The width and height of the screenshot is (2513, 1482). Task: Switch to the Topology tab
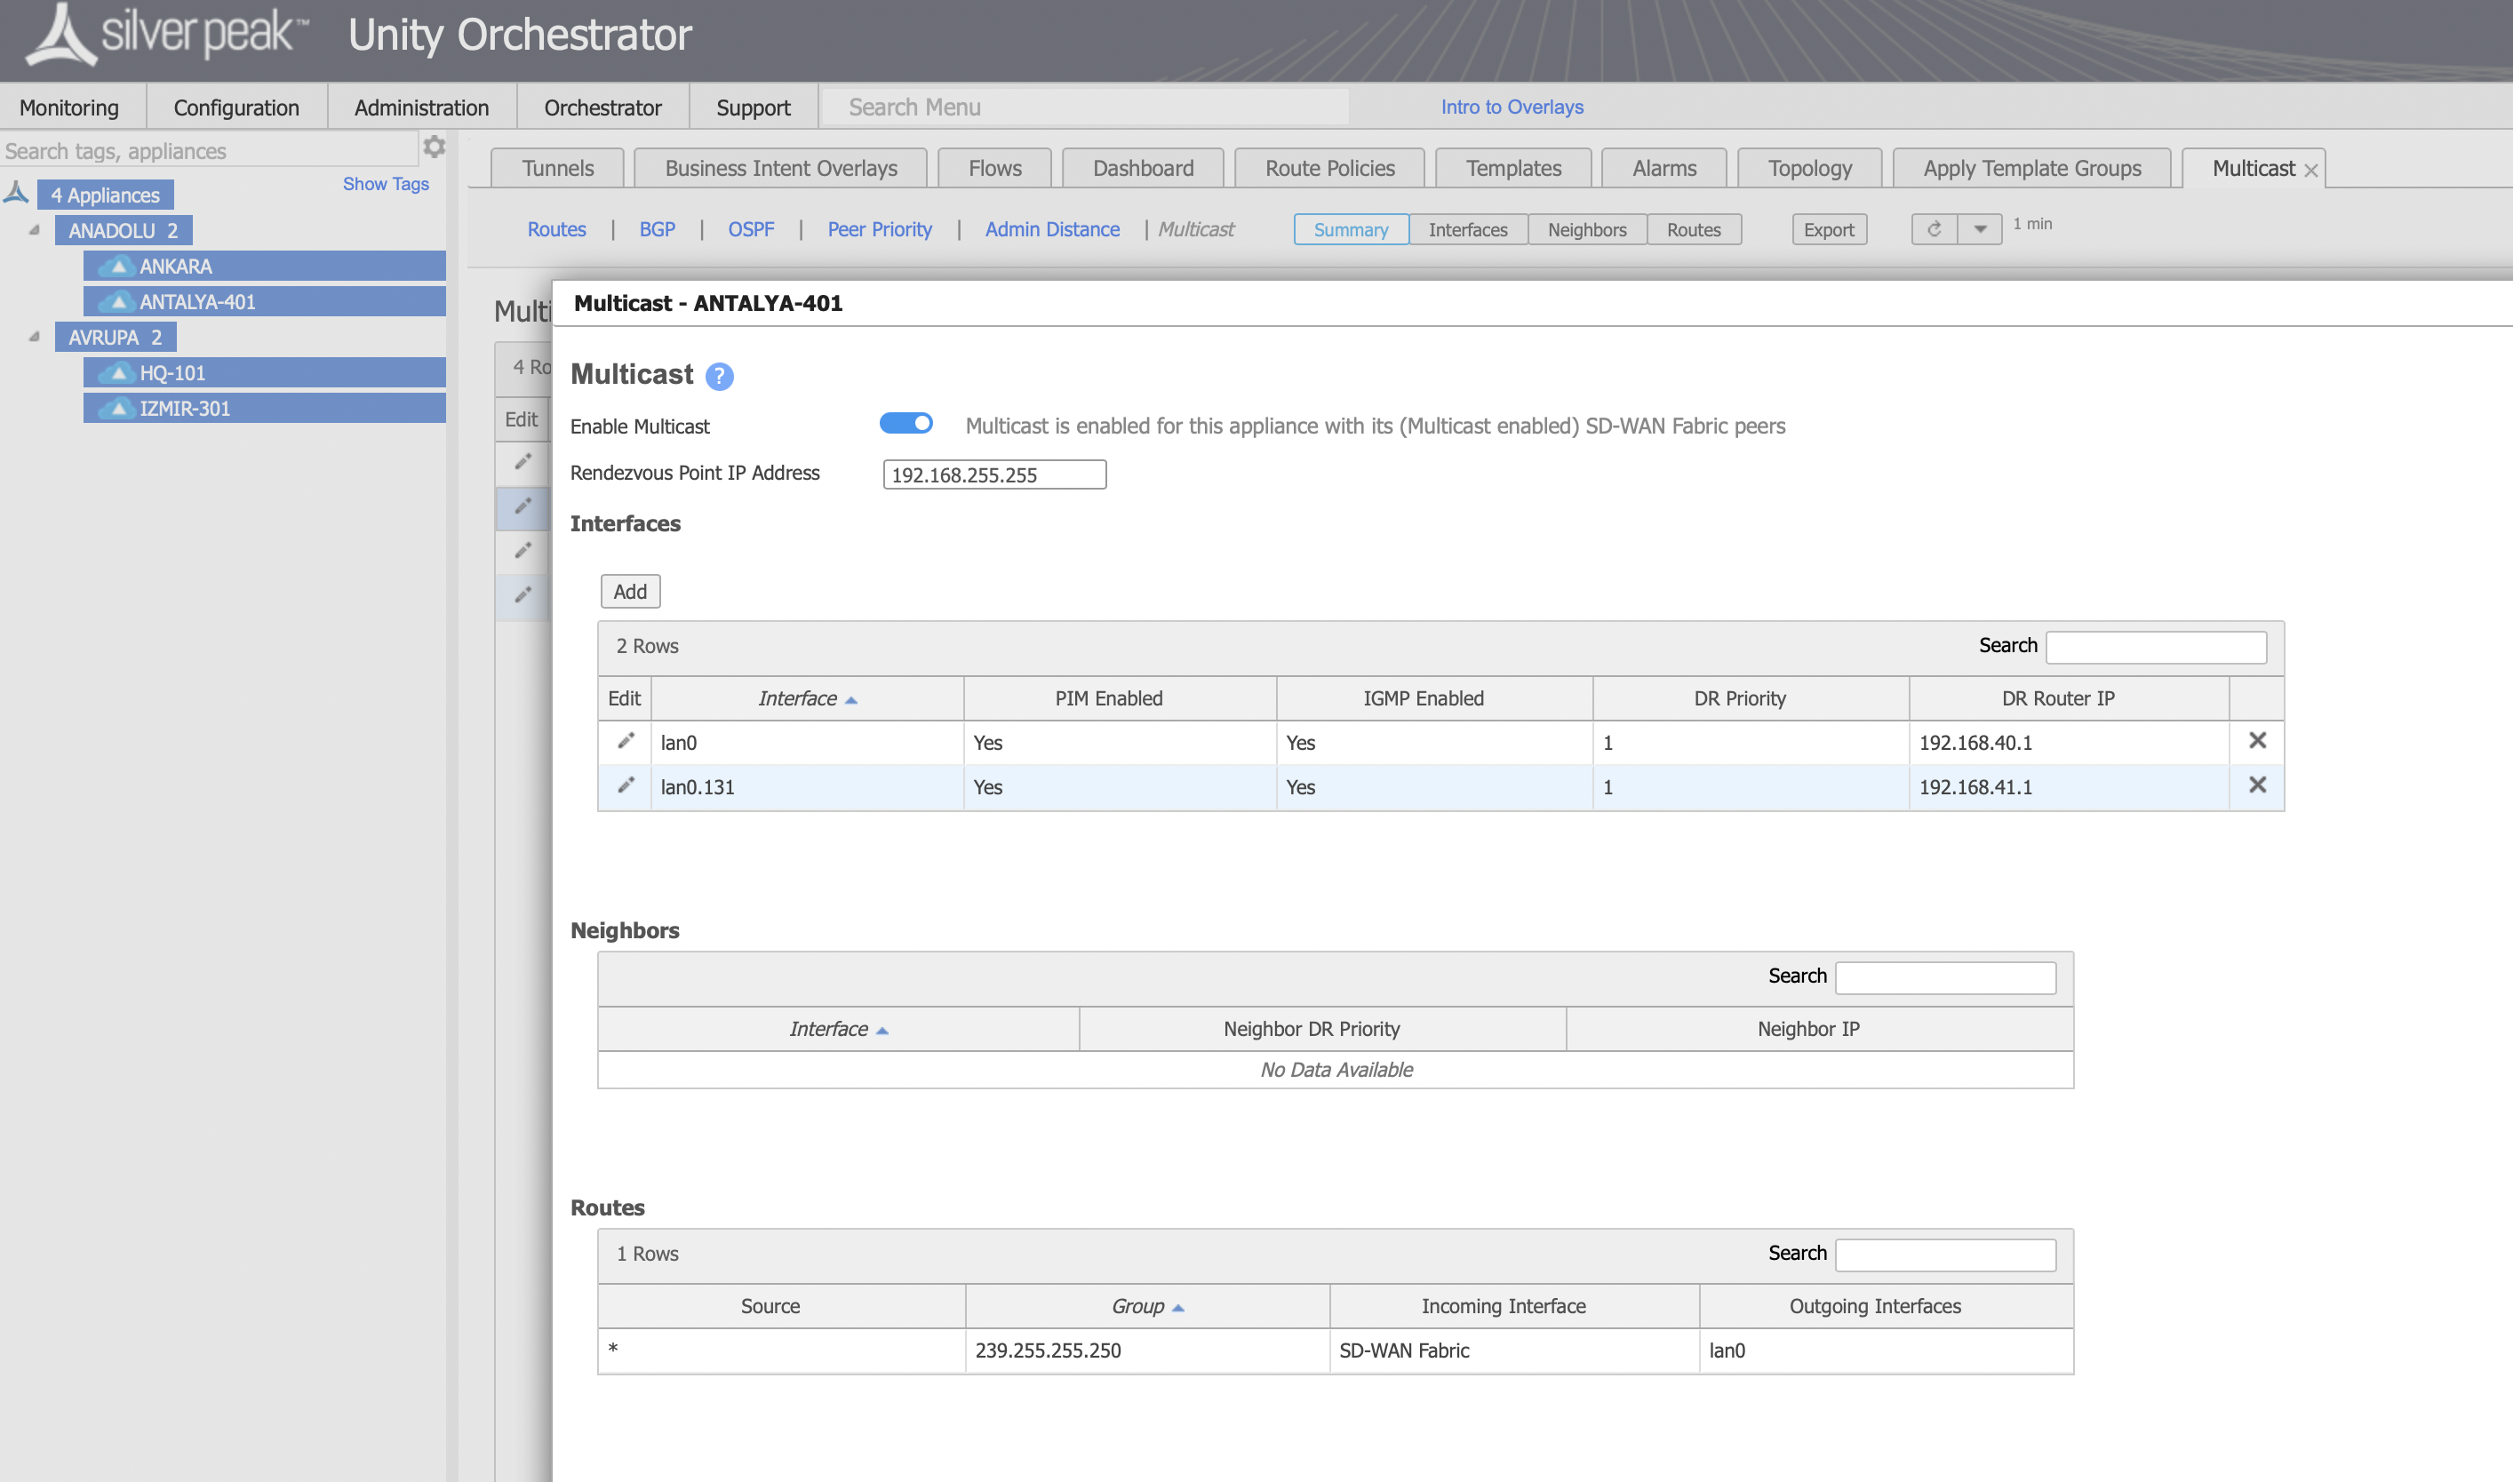[1809, 167]
